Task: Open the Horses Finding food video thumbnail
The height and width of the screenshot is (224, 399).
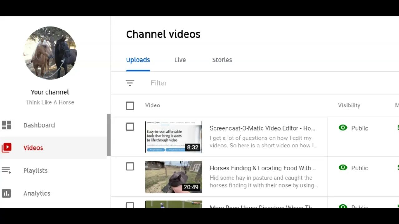Action: (174, 177)
